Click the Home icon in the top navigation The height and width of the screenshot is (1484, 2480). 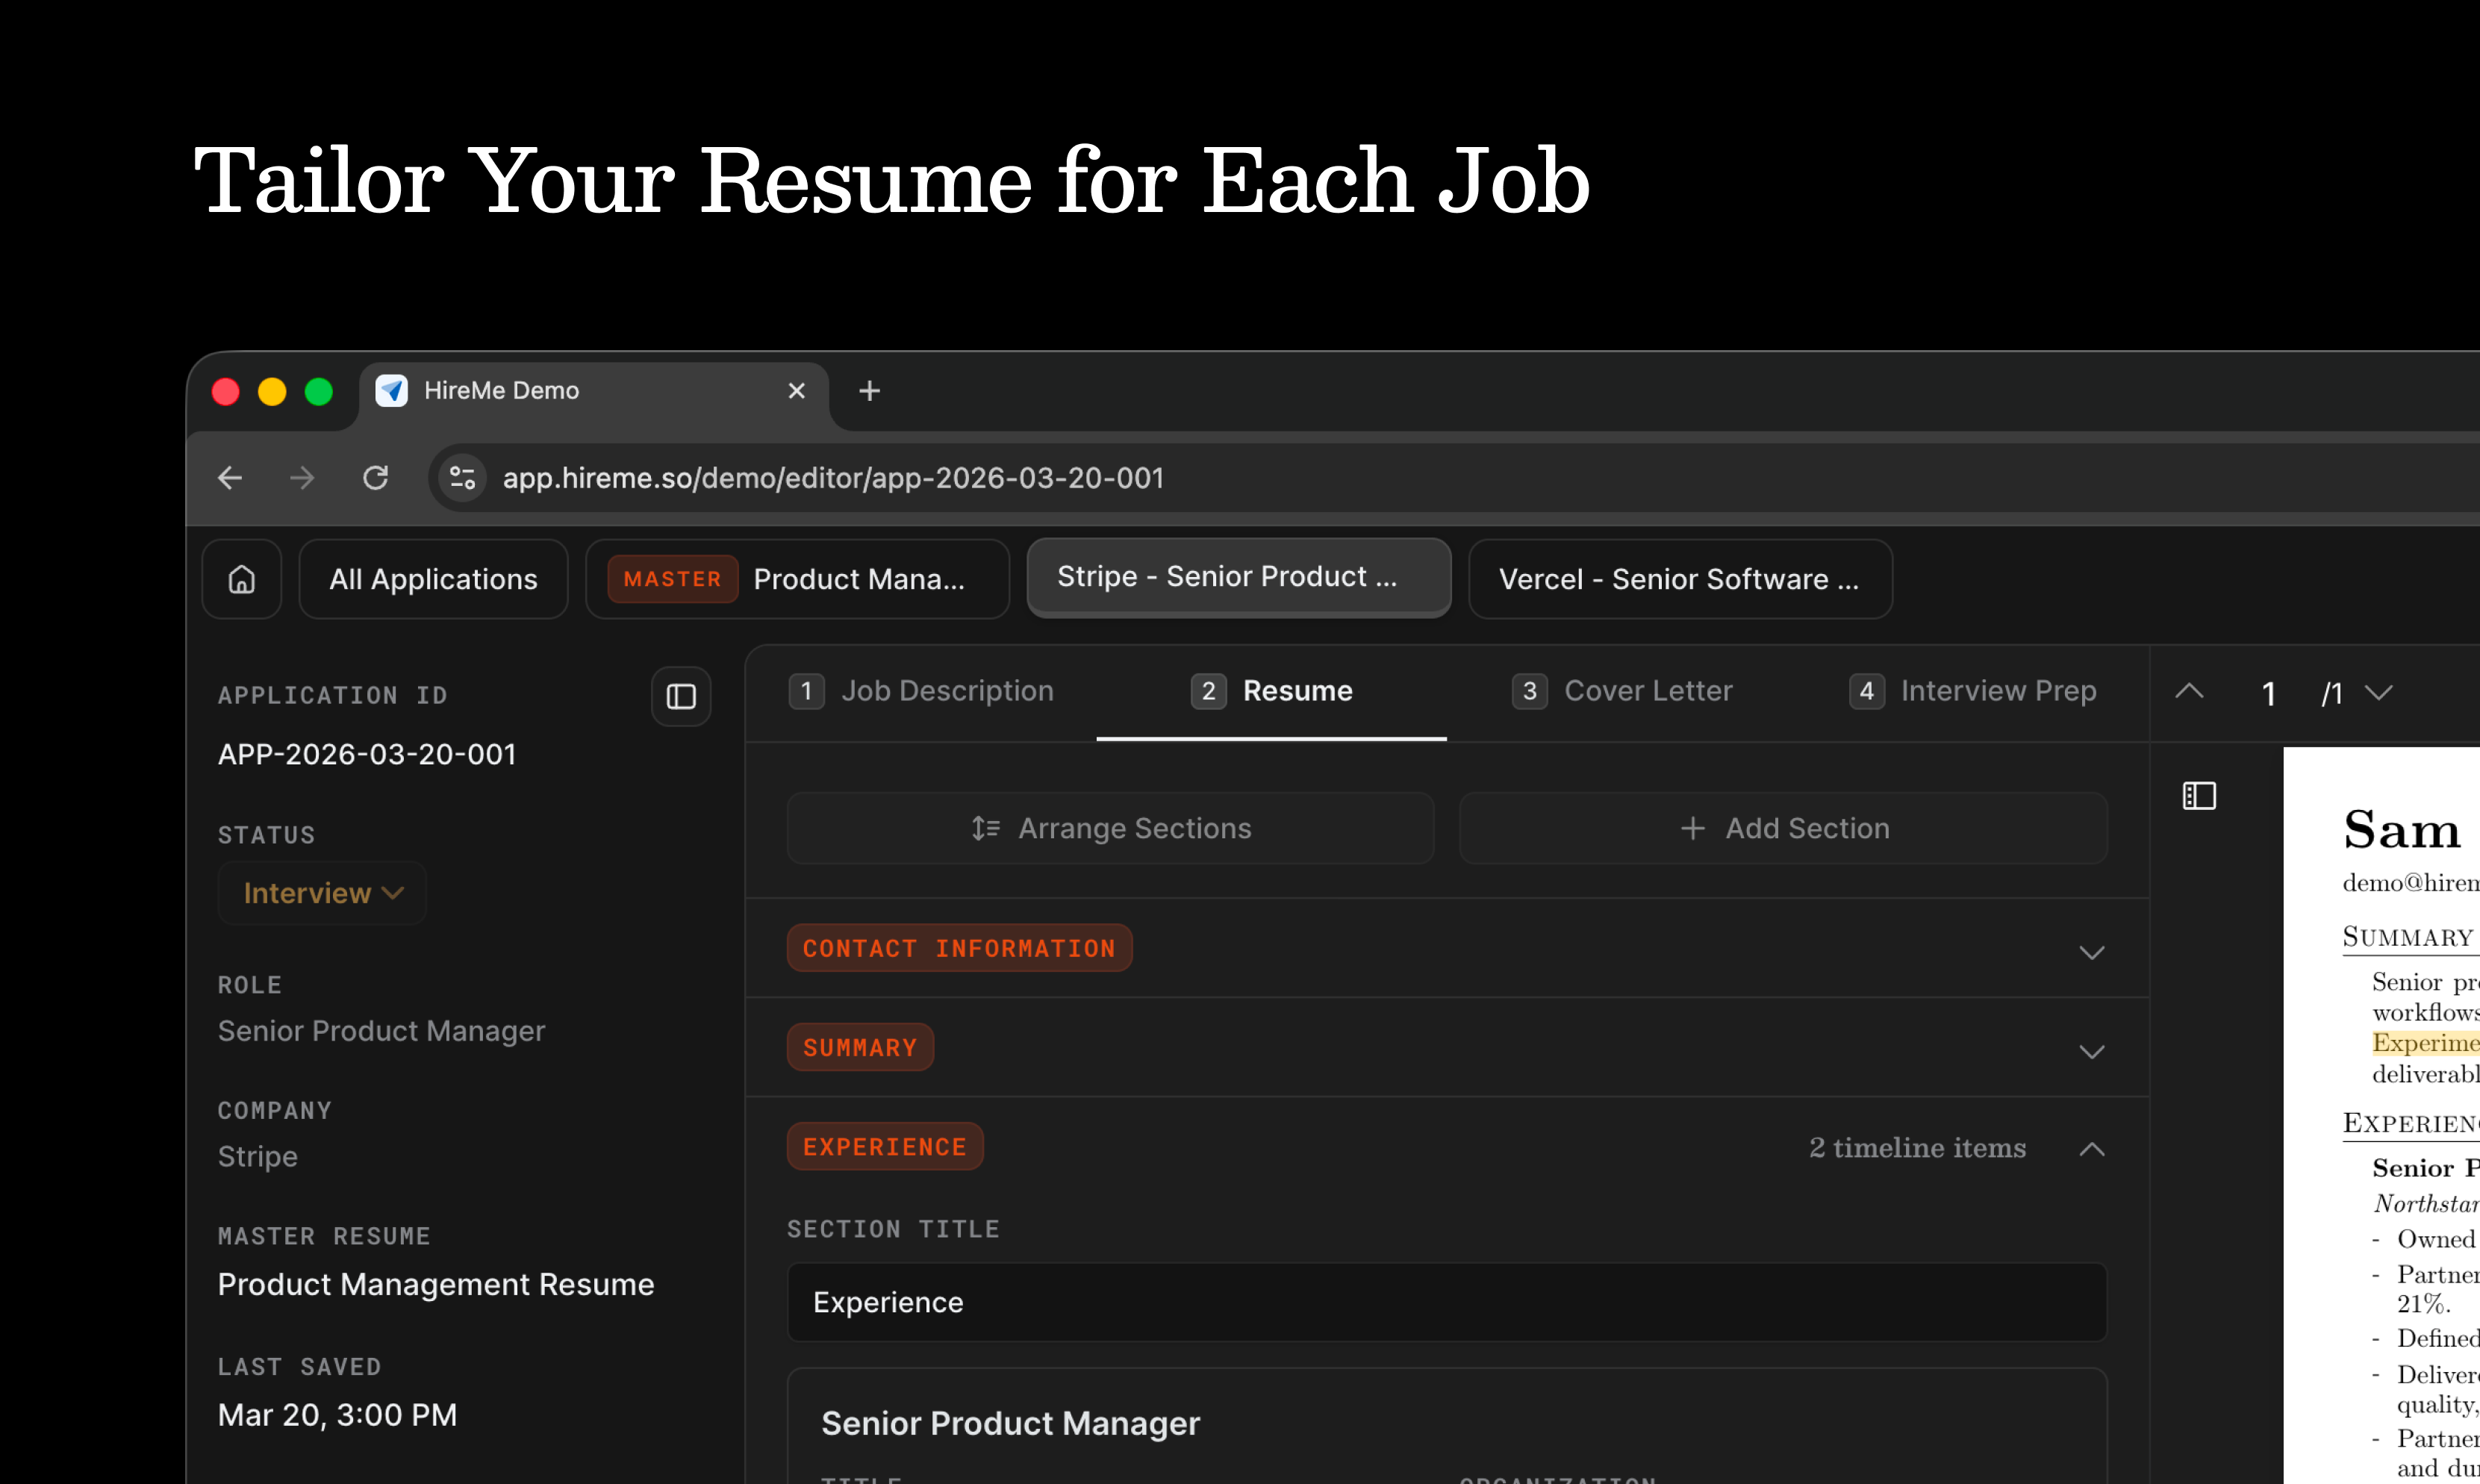(241, 579)
